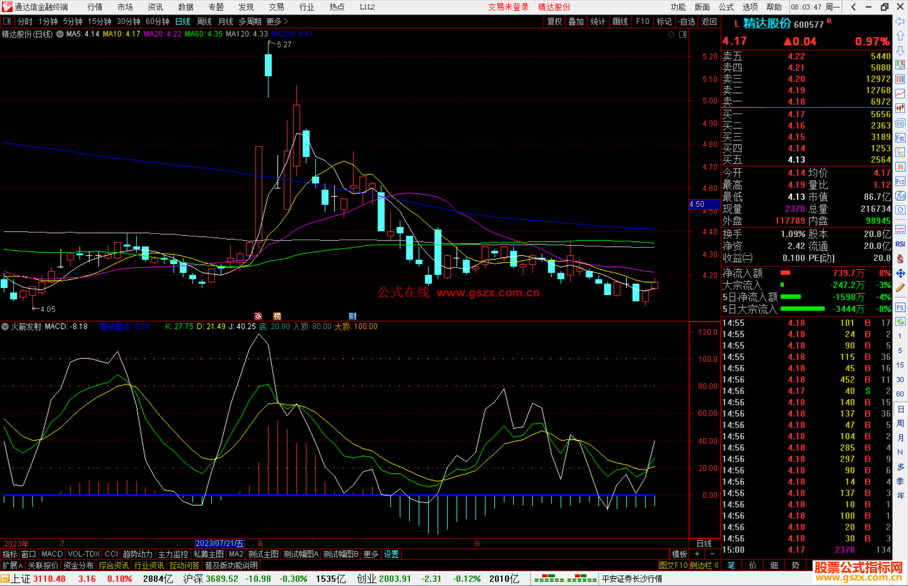Expand the 更多 periods dropdown

tap(277, 21)
